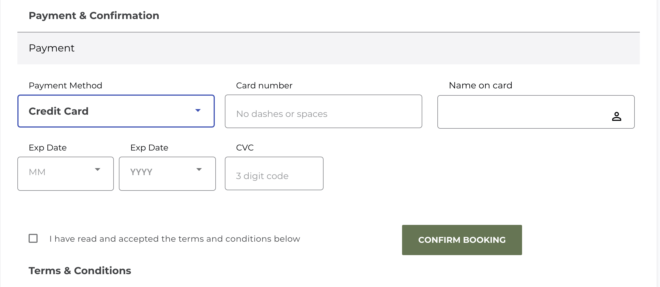The height and width of the screenshot is (287, 660).
Task: Click the Exp Date YYYY label
Action: (x=149, y=147)
